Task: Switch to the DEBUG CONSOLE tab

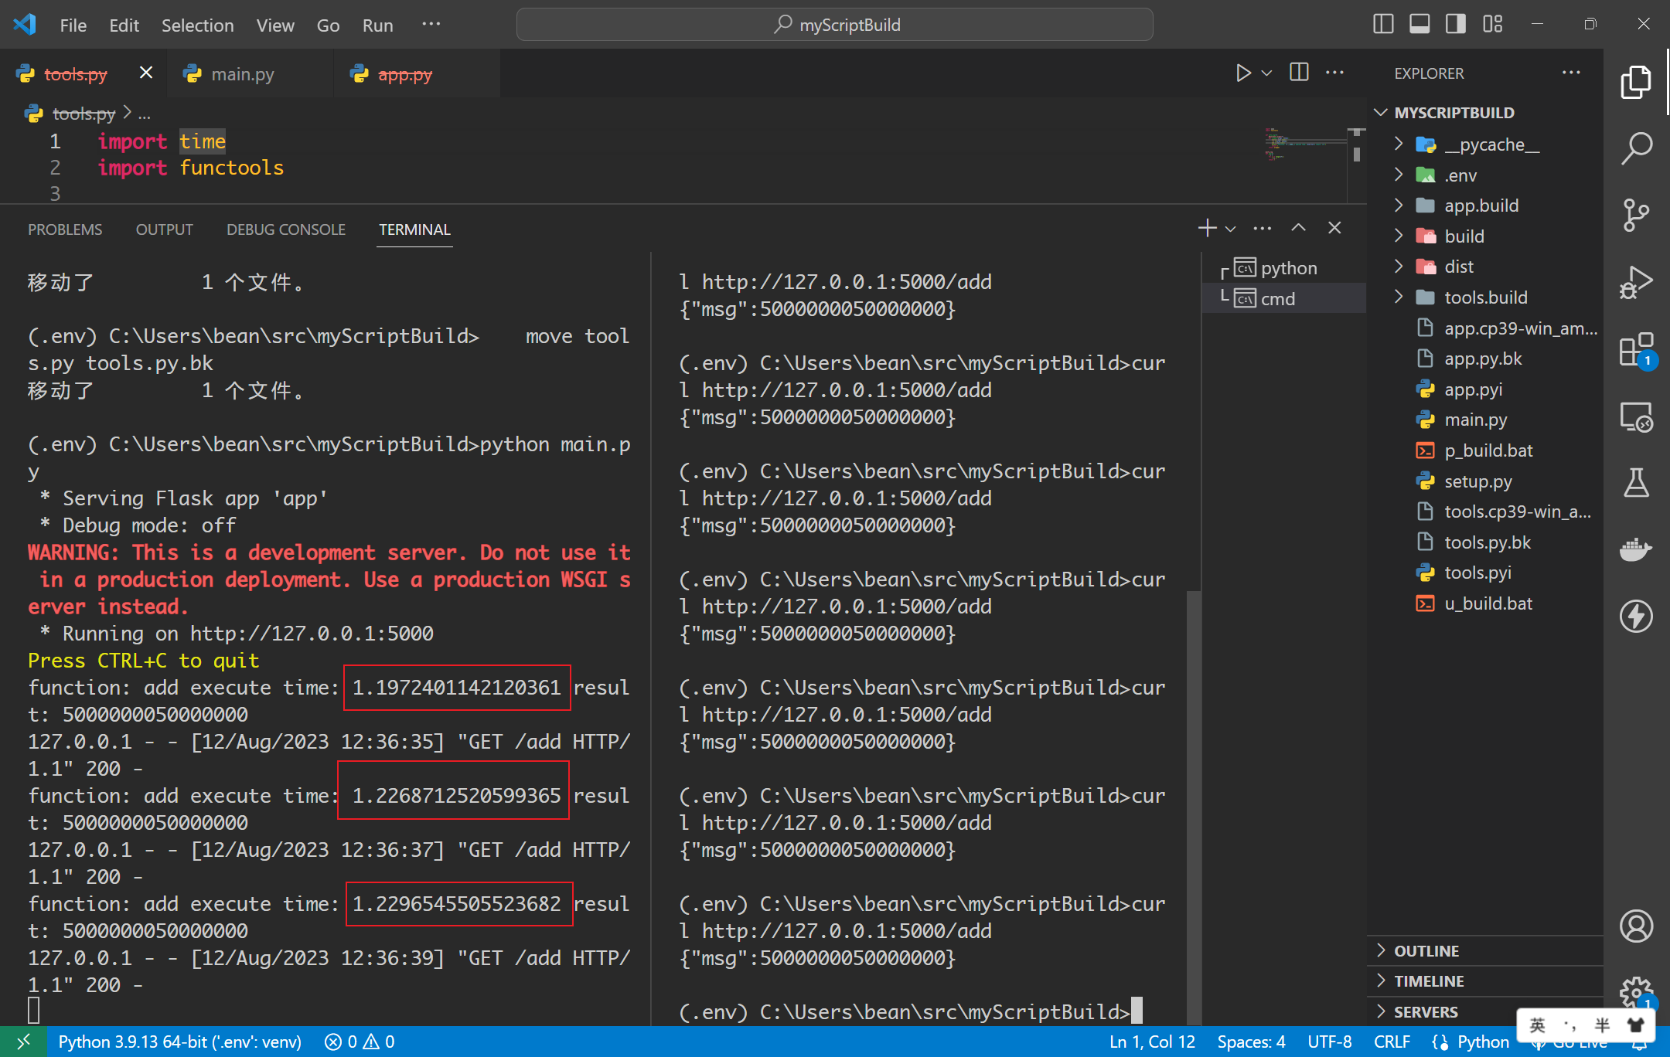Action: pos(286,229)
